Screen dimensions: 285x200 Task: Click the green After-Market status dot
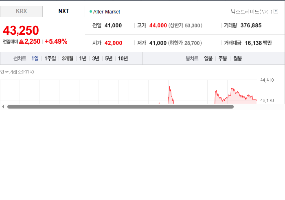[x=91, y=11]
